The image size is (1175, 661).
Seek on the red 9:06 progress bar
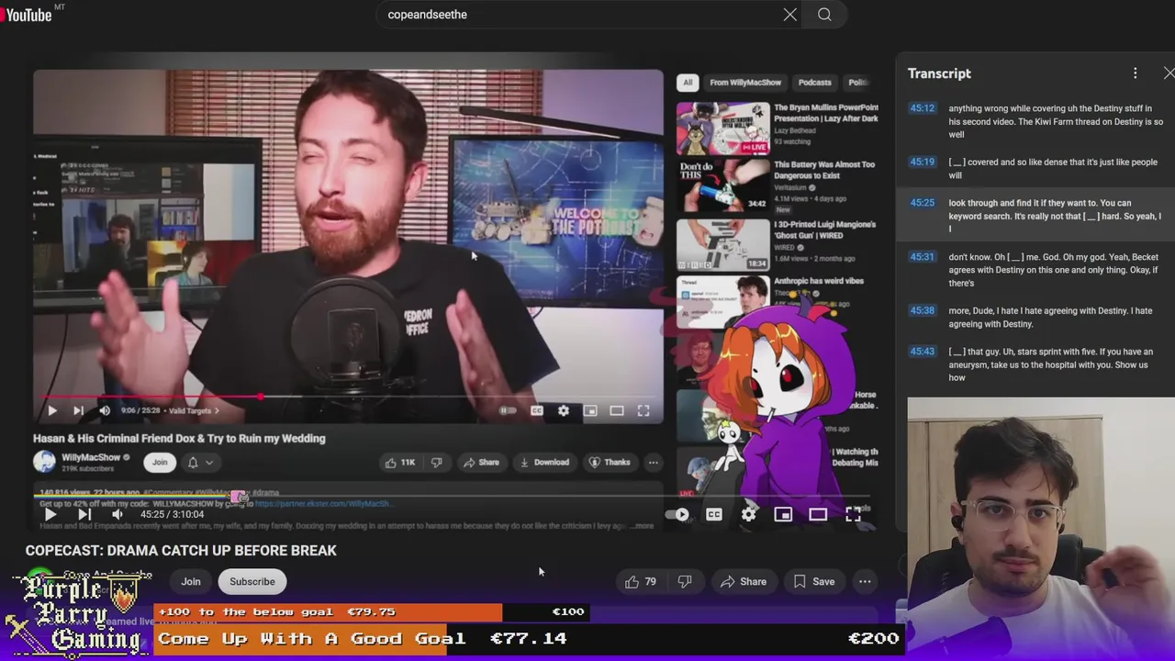(348, 398)
